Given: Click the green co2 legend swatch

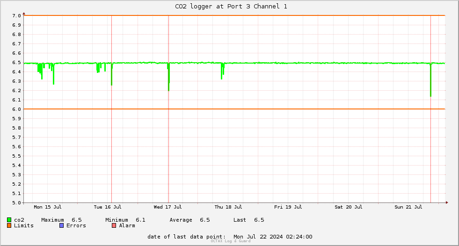Looking at the screenshot, I should pyautogui.click(x=9, y=220).
